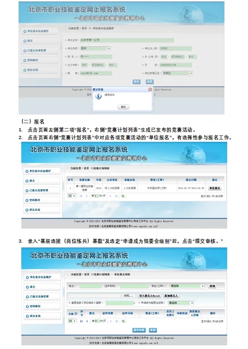Close the 提示信息 dialog with the red X
248x349 pixels.
click(x=150, y=89)
